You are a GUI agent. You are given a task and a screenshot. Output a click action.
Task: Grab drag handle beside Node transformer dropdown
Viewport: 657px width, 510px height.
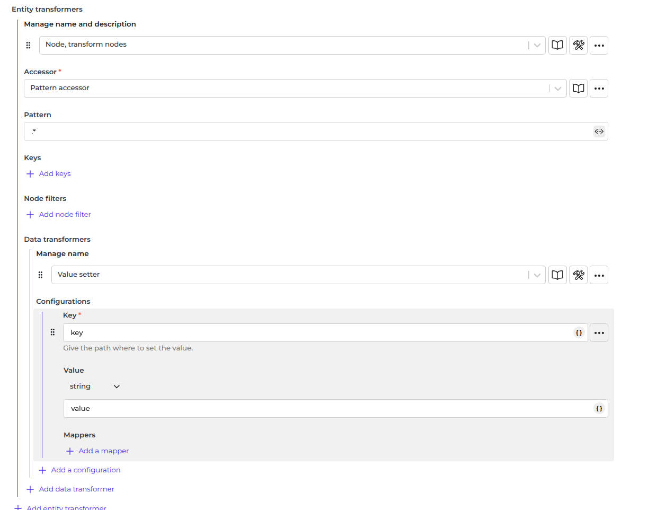point(29,45)
